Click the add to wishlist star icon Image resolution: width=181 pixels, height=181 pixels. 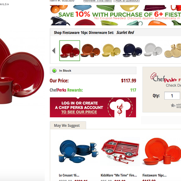[173, 105]
